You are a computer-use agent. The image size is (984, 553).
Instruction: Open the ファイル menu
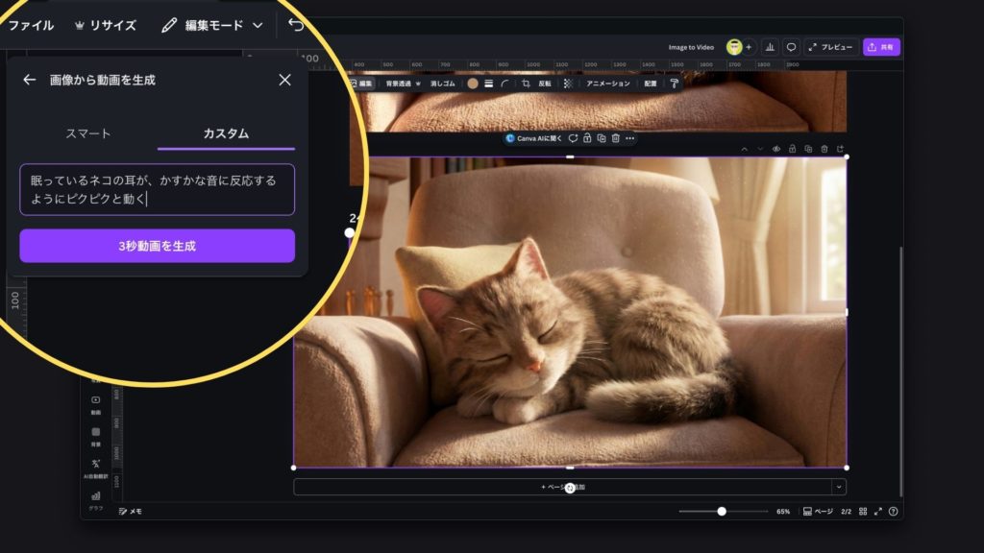(31, 26)
